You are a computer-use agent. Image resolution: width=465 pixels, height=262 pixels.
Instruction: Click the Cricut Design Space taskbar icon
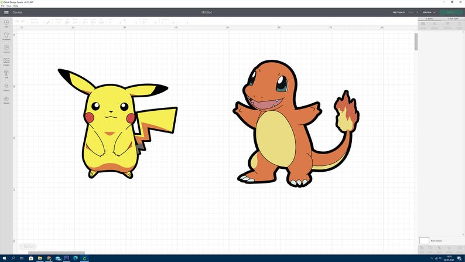(x=84, y=258)
